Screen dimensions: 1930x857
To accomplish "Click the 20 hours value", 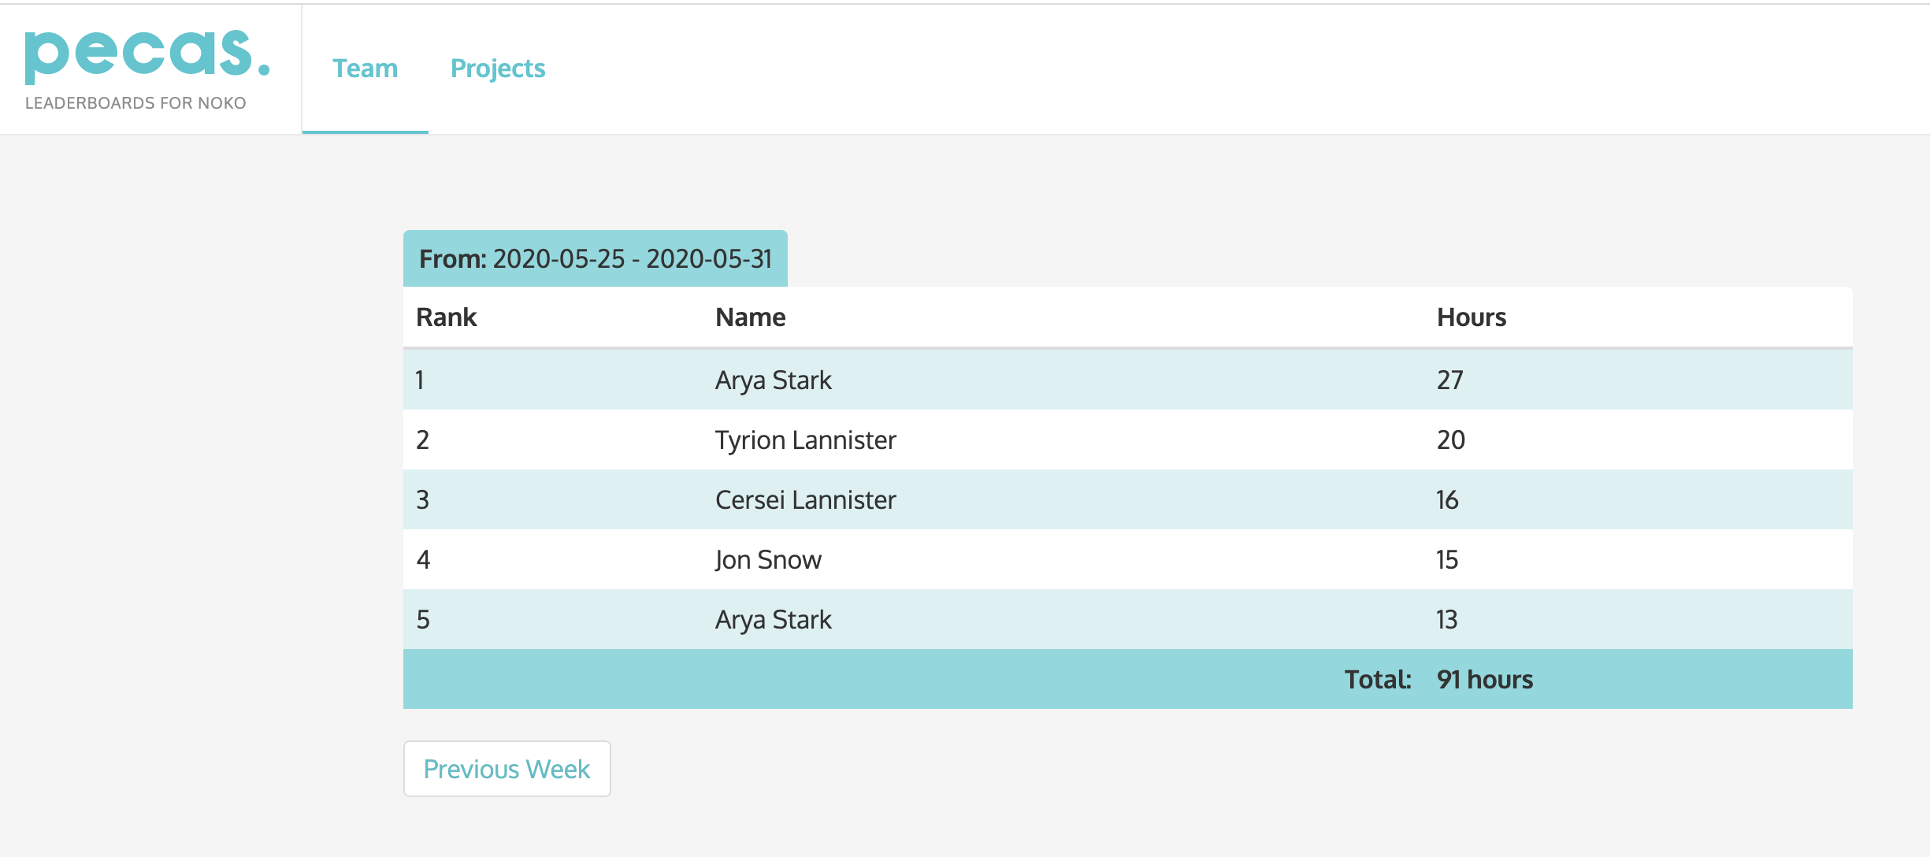I will point(1450,440).
